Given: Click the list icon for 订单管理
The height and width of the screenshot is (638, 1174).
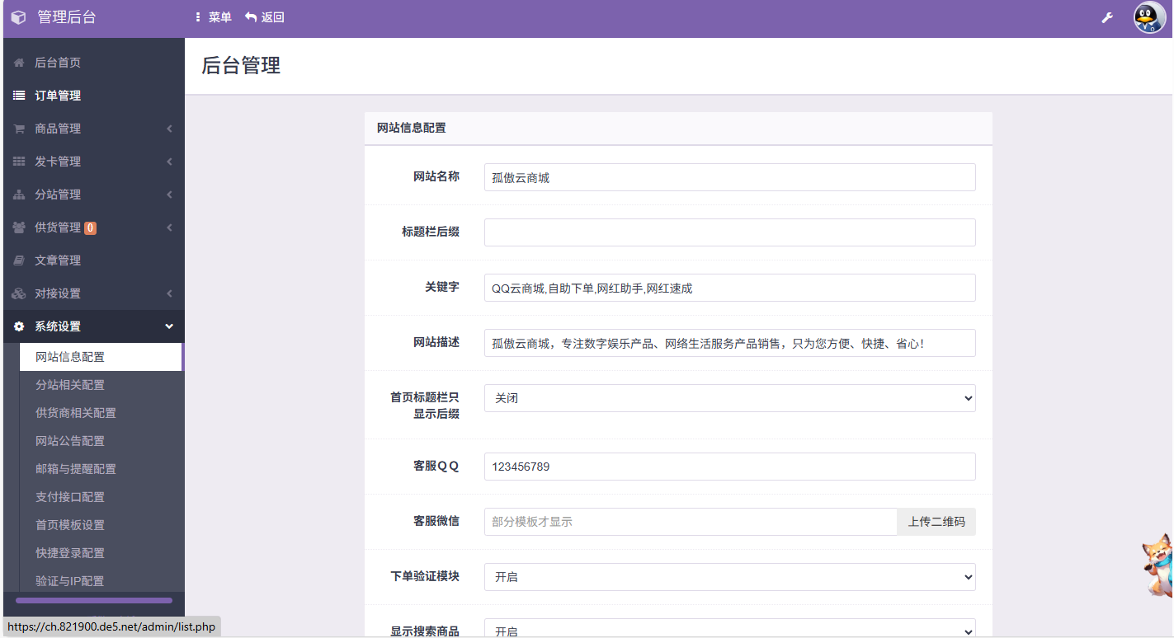Looking at the screenshot, I should (x=19, y=96).
